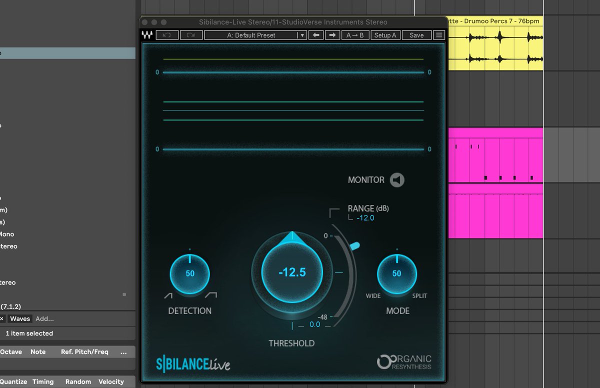Copy settings with A→B button

pos(355,35)
